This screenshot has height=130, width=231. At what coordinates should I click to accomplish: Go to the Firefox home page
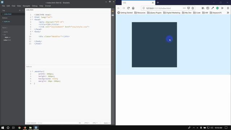click(x=133, y=8)
